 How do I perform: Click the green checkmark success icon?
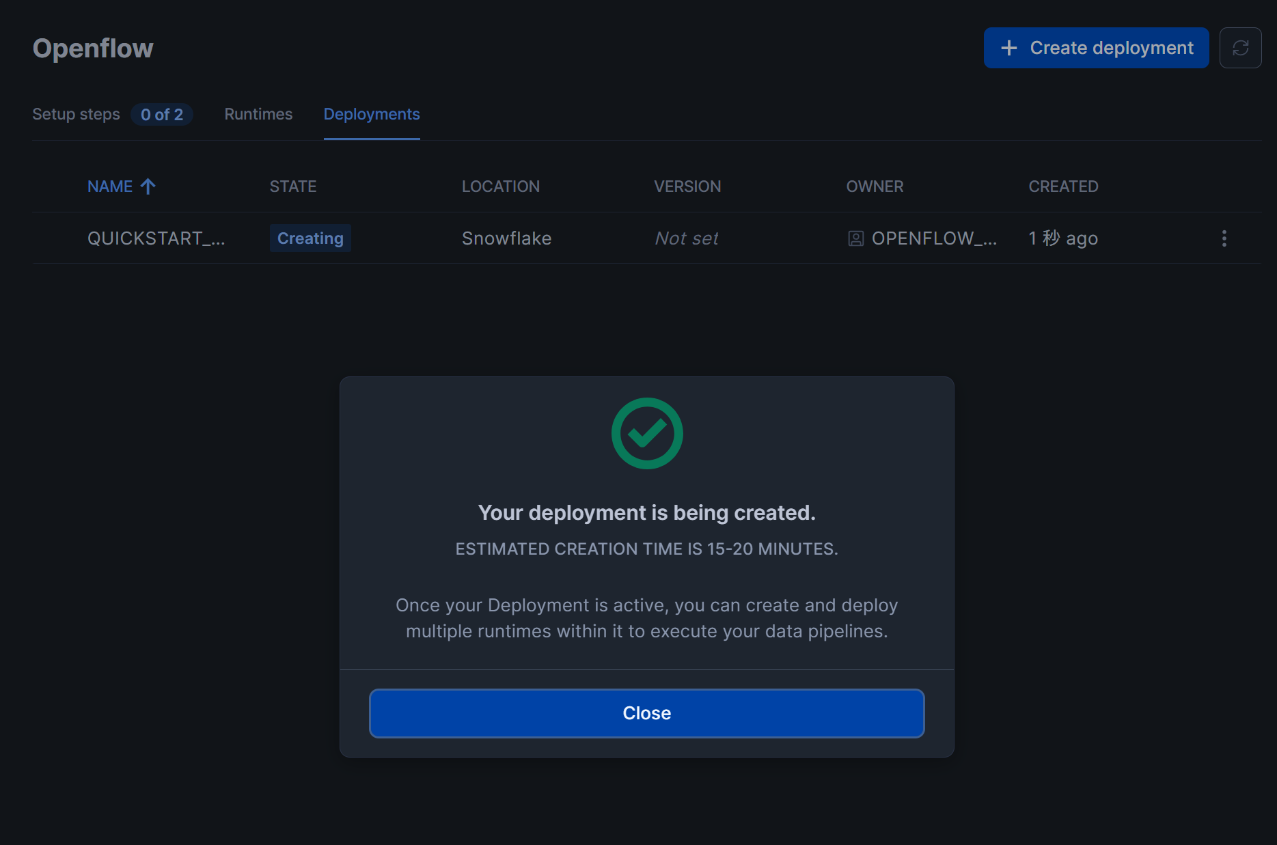(646, 433)
